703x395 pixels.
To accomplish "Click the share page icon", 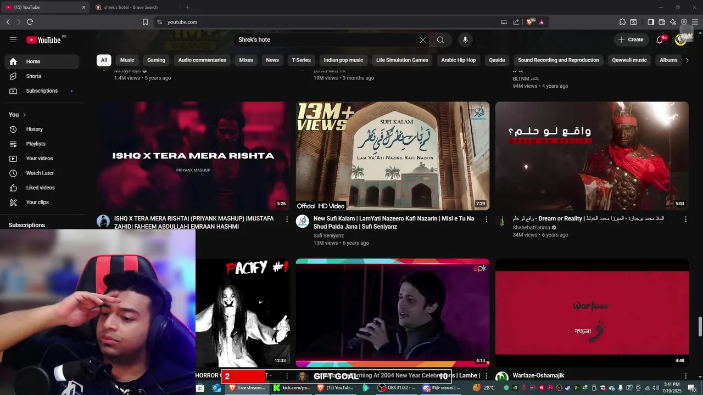I will [x=516, y=22].
